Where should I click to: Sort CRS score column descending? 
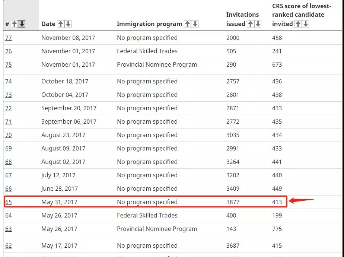(306, 24)
